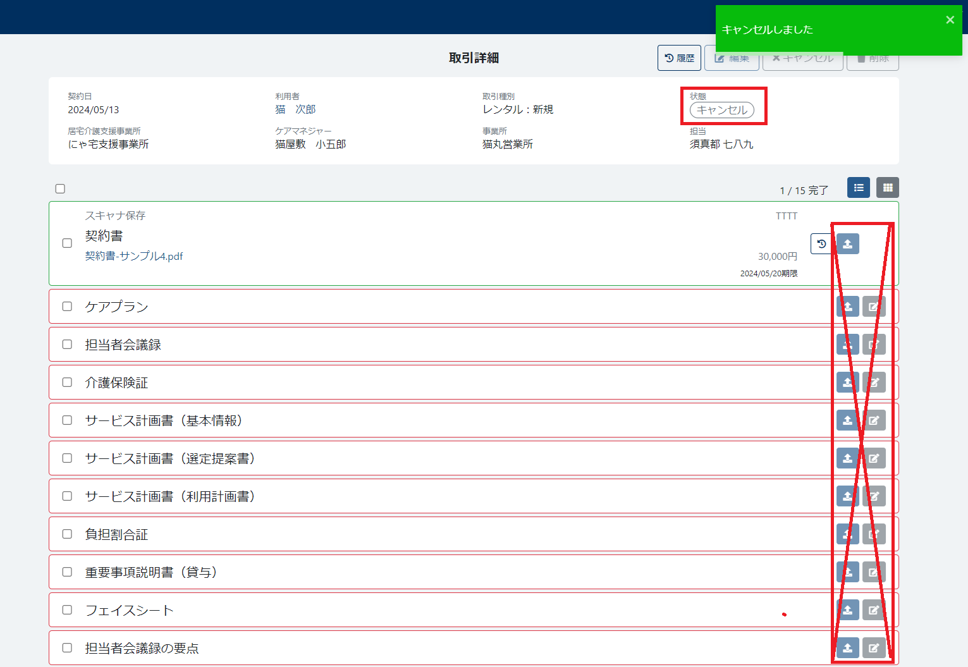Select the 負担割合証 checkbox

pos(67,534)
